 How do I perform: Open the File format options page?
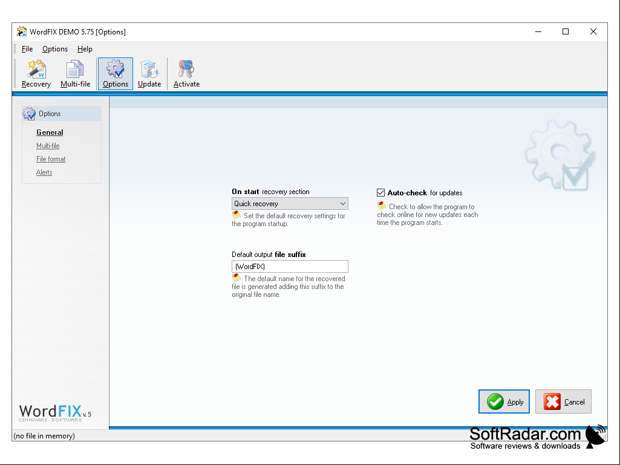tap(51, 159)
